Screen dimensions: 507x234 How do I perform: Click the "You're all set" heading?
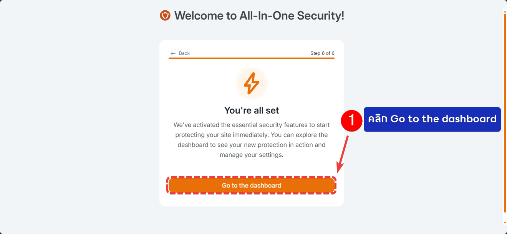252,110
